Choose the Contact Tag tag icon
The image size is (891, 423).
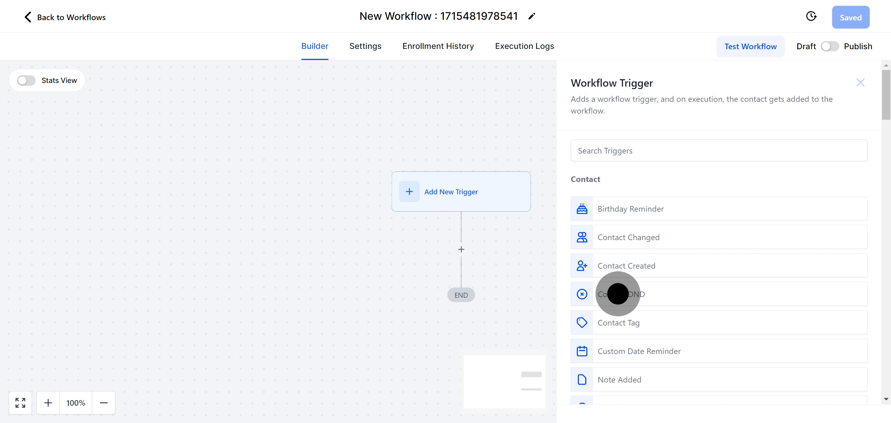582,323
